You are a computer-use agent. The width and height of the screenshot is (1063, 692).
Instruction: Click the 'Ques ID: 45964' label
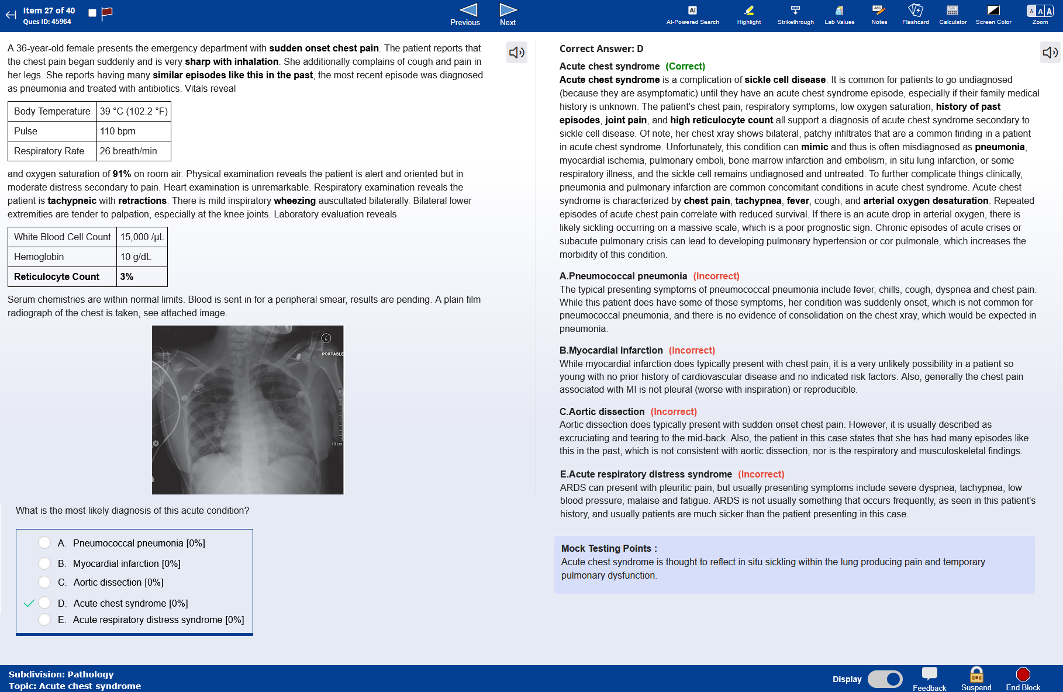coord(47,22)
